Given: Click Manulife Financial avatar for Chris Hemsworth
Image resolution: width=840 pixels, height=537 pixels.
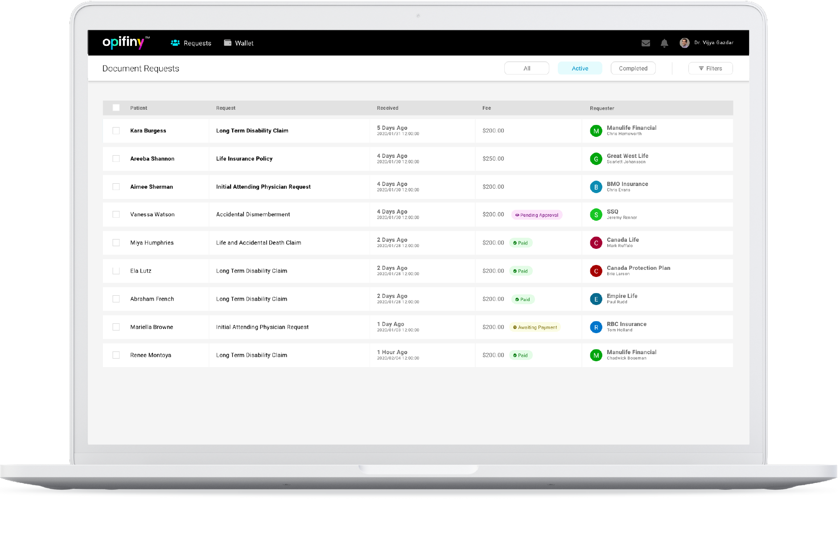Looking at the screenshot, I should pyautogui.click(x=596, y=131).
